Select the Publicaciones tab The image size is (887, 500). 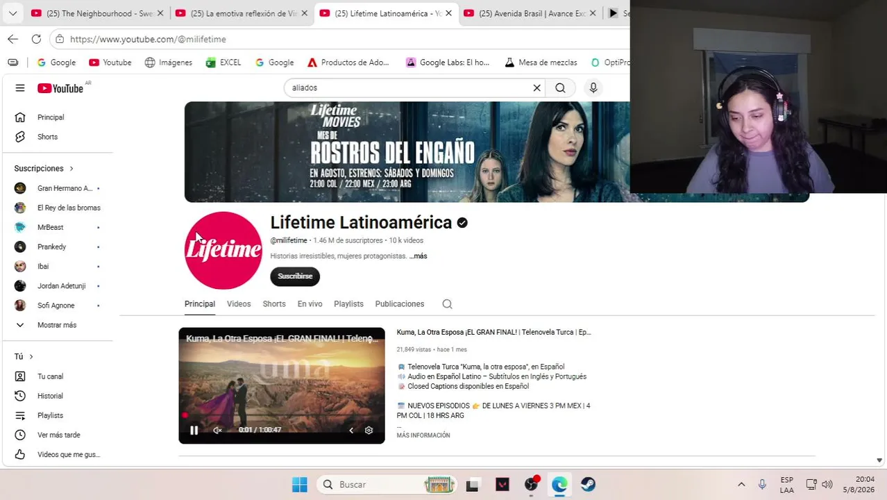[399, 304]
